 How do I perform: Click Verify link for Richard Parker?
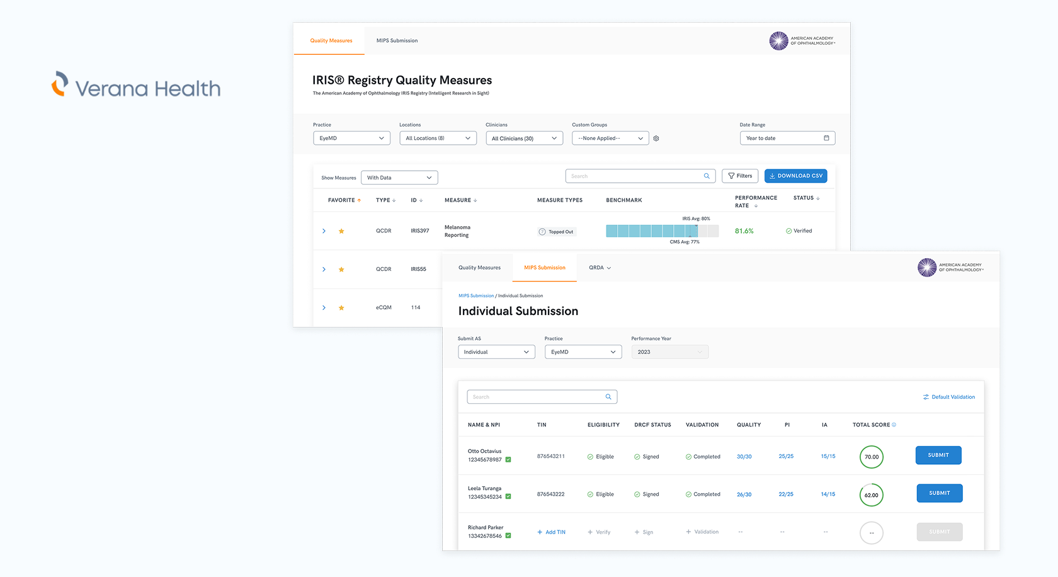(x=599, y=532)
